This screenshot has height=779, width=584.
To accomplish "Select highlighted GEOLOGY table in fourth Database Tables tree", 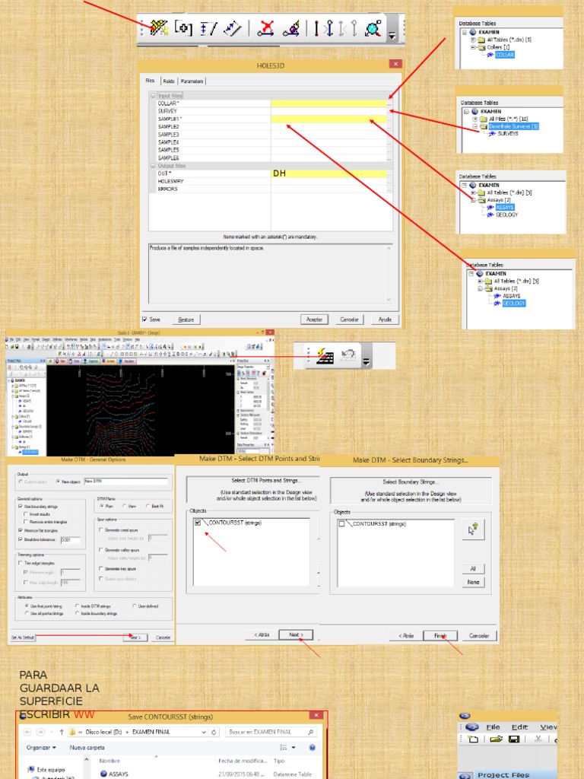I will coord(513,303).
